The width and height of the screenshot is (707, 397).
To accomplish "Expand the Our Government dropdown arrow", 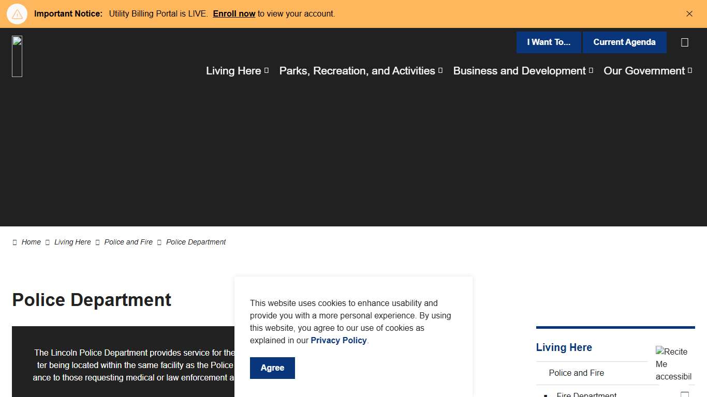I will [x=690, y=71].
